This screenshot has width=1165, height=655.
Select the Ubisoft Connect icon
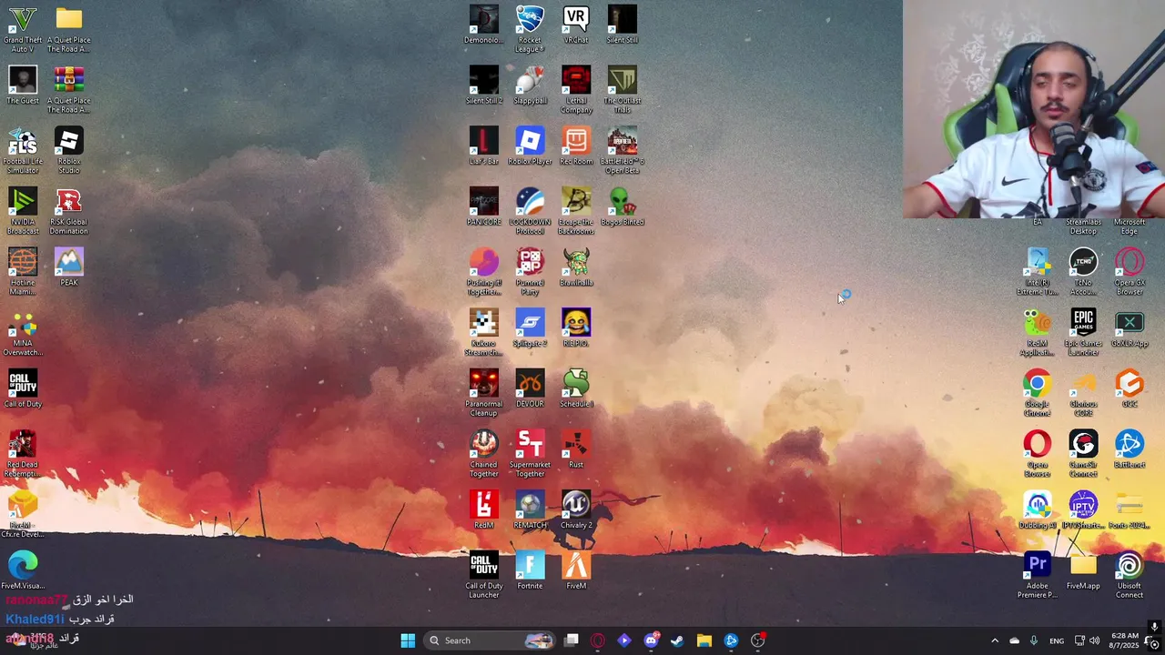pyautogui.click(x=1130, y=575)
